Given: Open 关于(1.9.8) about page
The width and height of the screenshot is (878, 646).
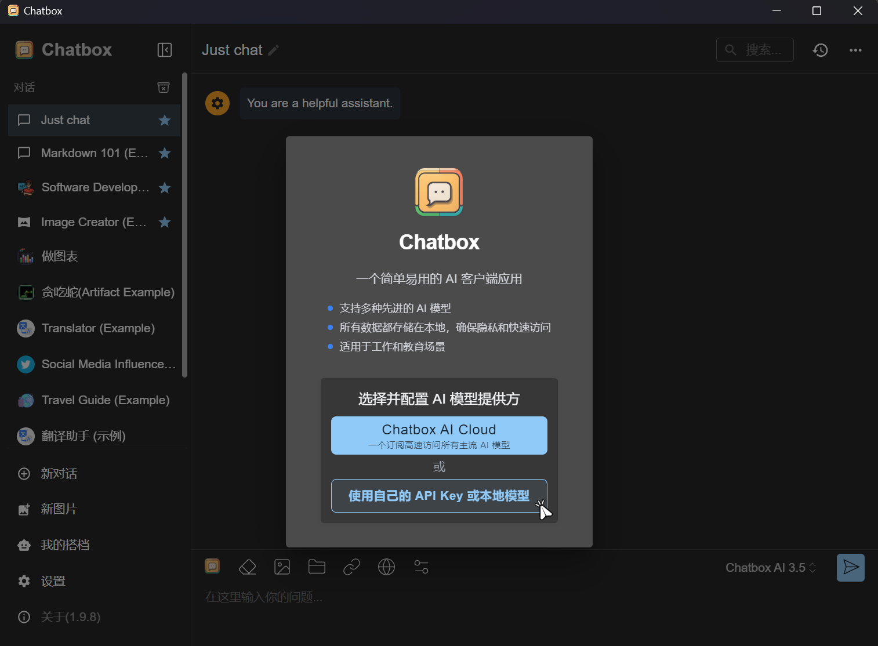Looking at the screenshot, I should tap(94, 617).
